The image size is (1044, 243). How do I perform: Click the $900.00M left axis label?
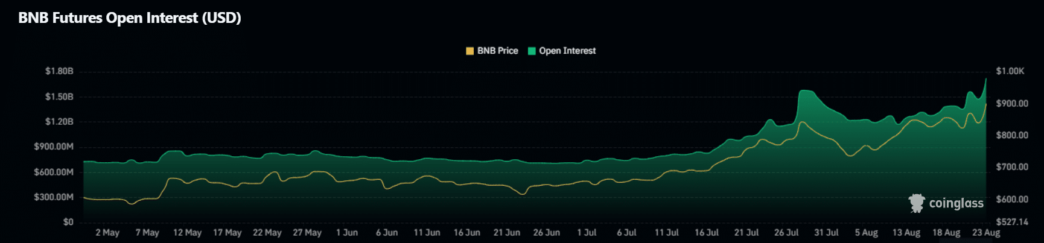click(x=54, y=147)
